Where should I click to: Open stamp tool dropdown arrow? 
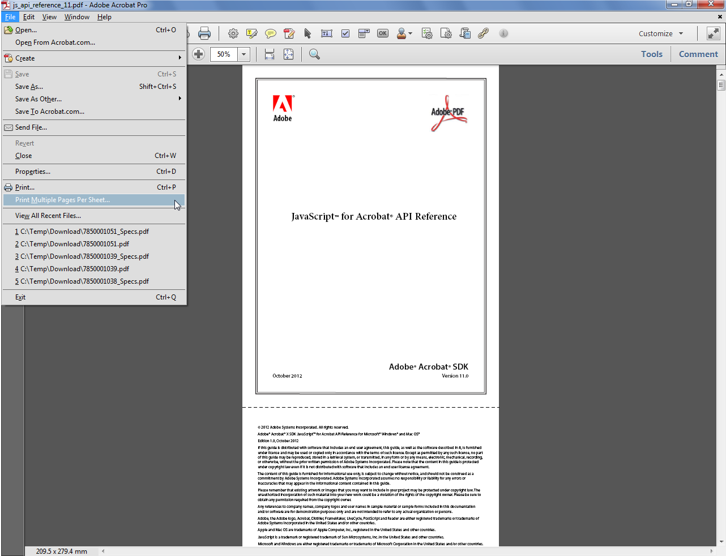point(411,33)
